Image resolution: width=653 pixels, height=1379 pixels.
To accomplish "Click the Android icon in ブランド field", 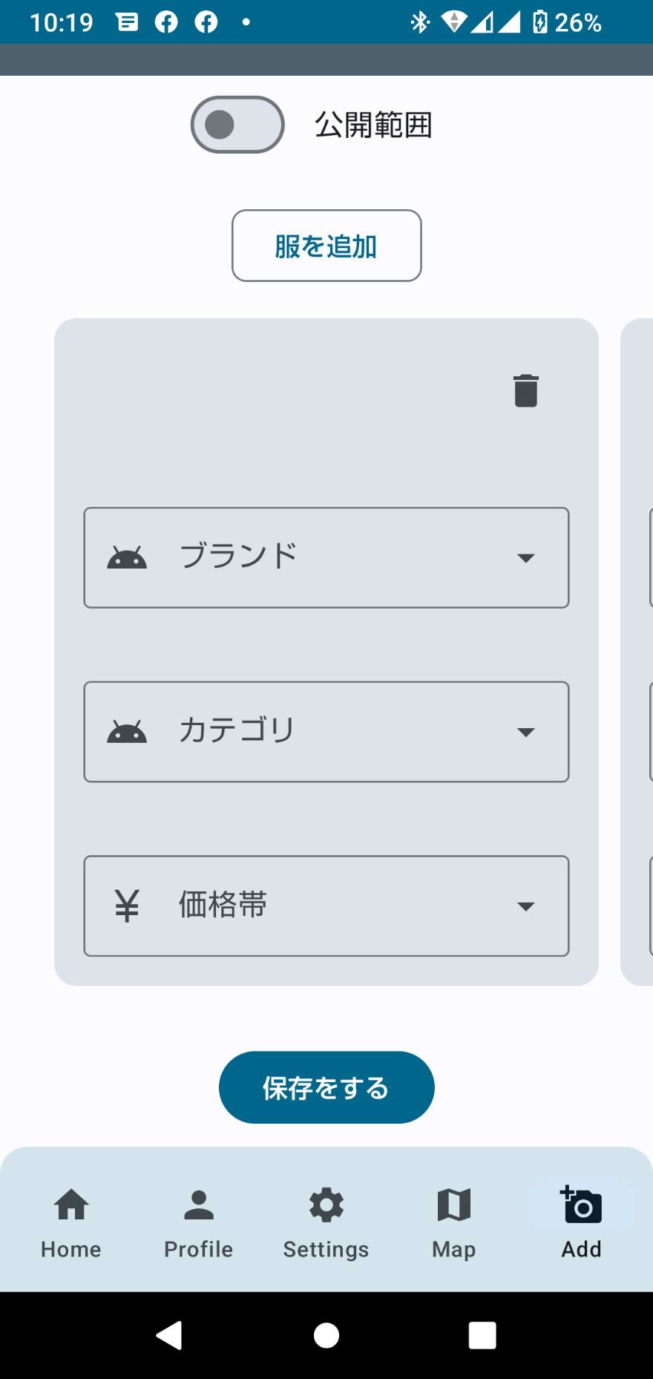I will click(x=127, y=557).
